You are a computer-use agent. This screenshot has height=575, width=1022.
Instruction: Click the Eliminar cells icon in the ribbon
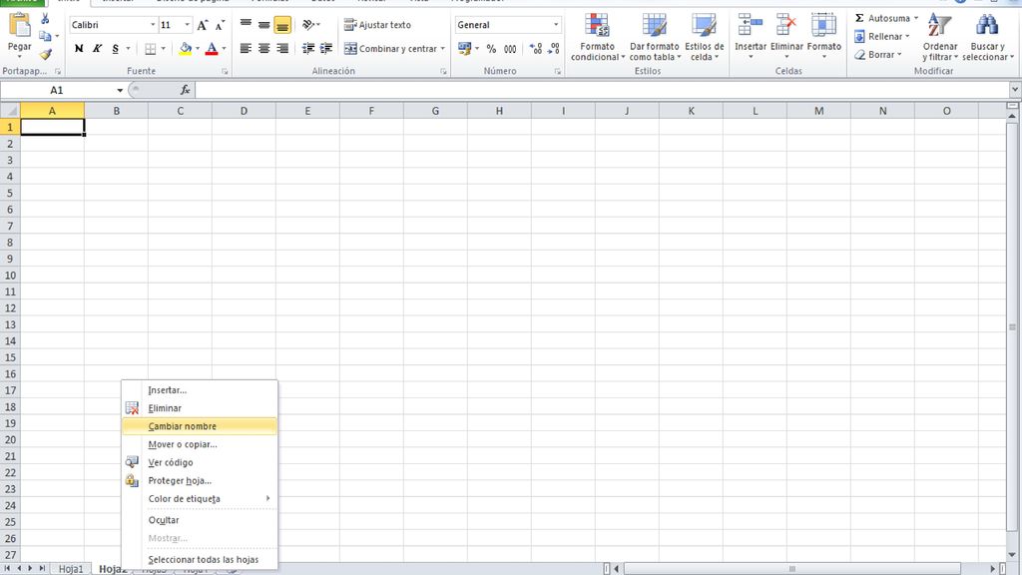click(x=786, y=26)
